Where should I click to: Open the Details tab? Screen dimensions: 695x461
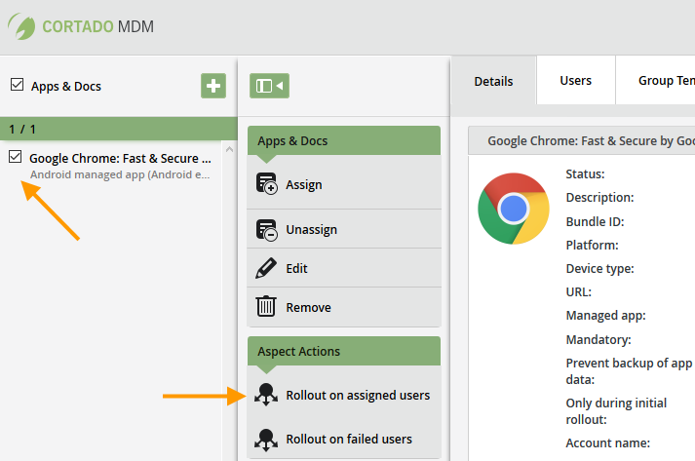493,81
